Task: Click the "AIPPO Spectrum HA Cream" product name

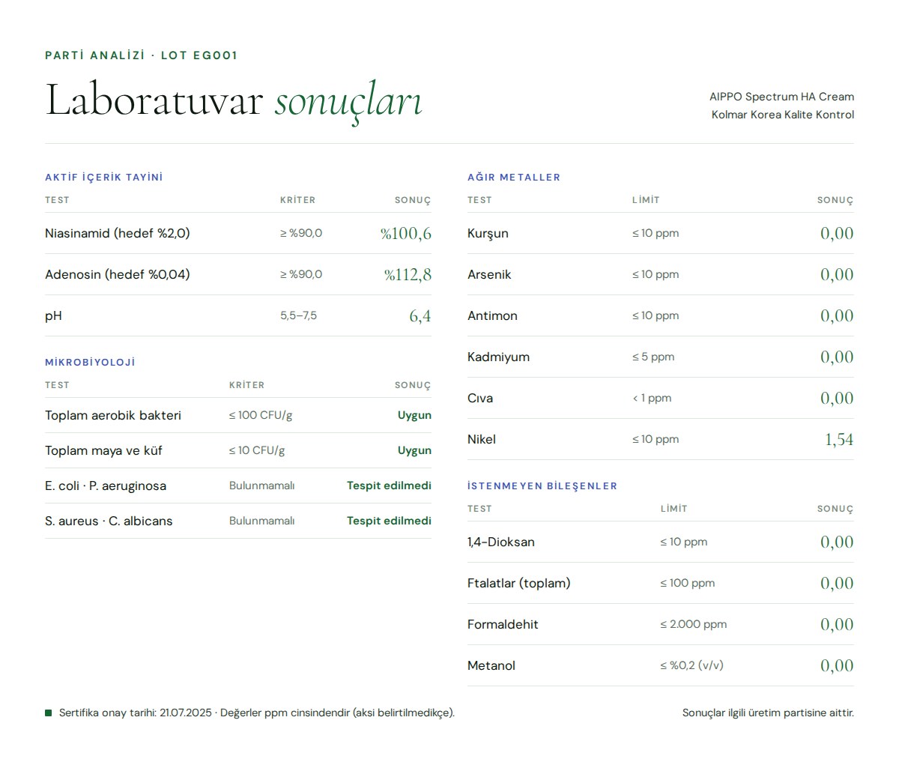Action: click(x=781, y=97)
